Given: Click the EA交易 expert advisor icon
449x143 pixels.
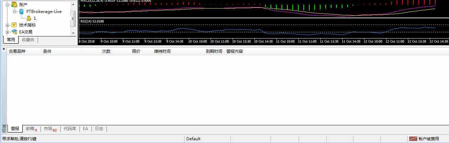Looking at the screenshot, I should [x=14, y=32].
